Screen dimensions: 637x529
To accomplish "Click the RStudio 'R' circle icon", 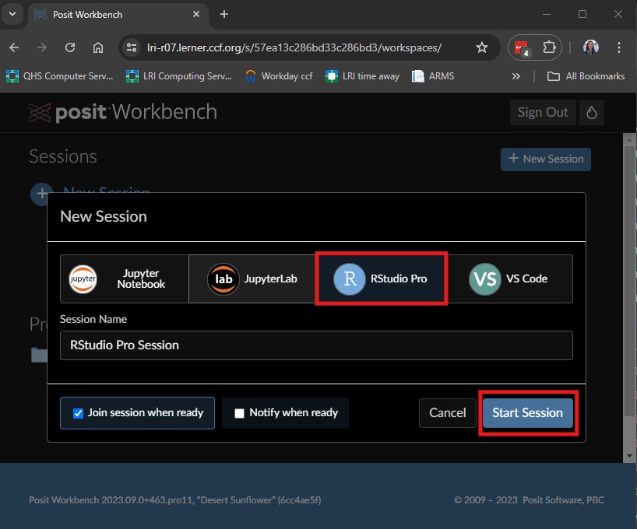I will (350, 279).
